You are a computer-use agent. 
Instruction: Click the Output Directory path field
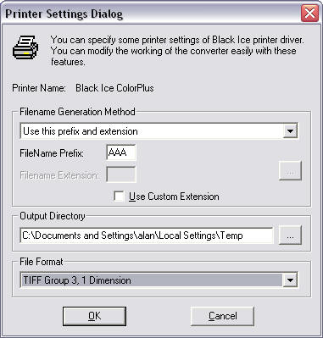[x=147, y=235]
